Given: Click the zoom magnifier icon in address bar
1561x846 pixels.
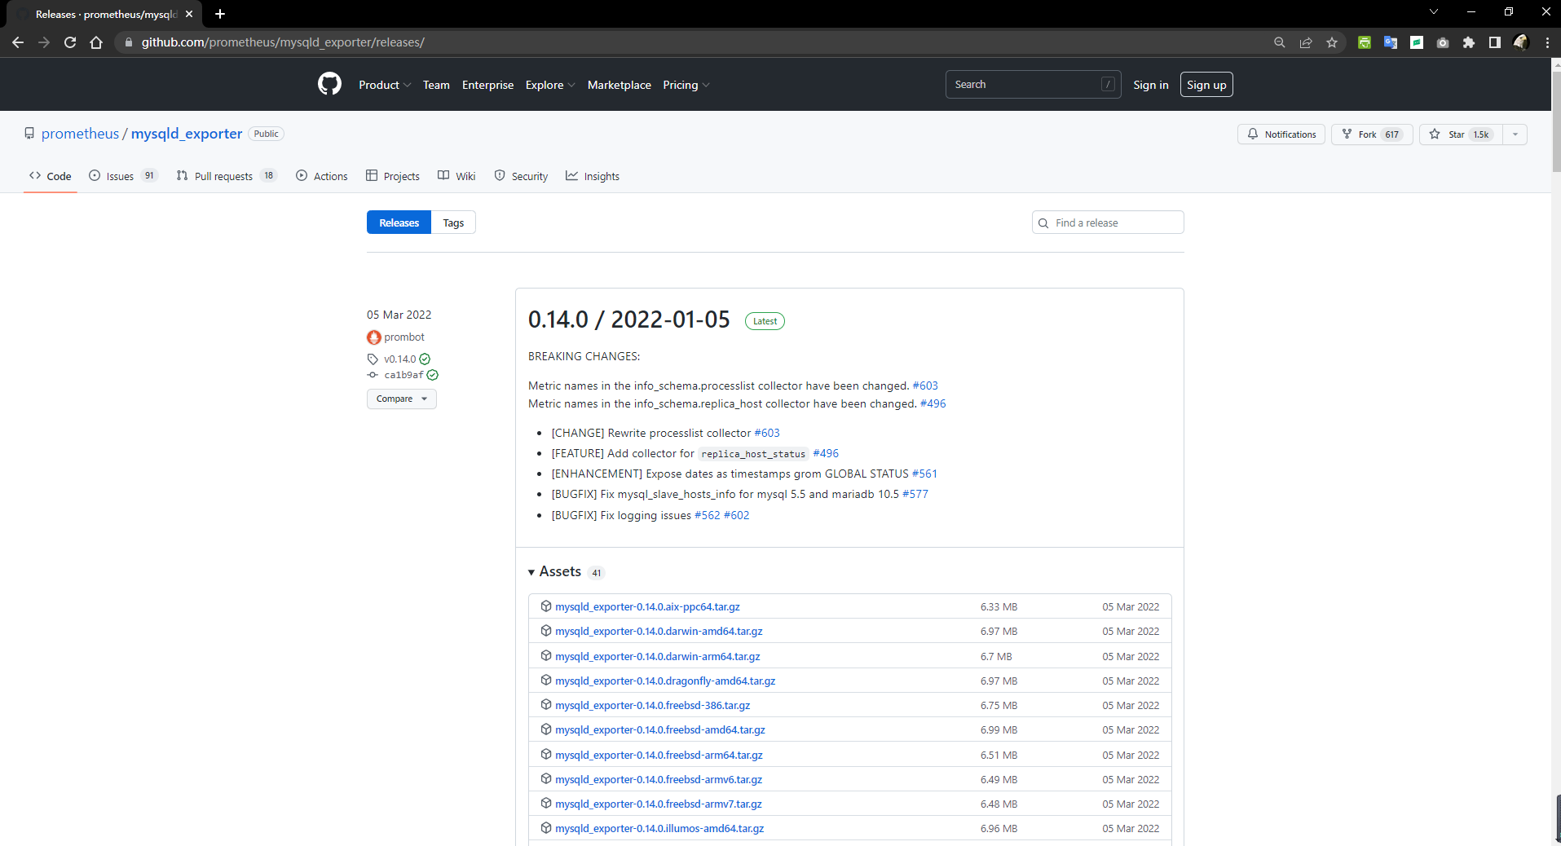Looking at the screenshot, I should tap(1280, 42).
